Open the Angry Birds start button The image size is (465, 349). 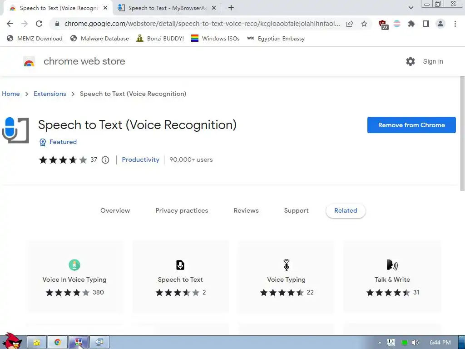tap(12, 341)
